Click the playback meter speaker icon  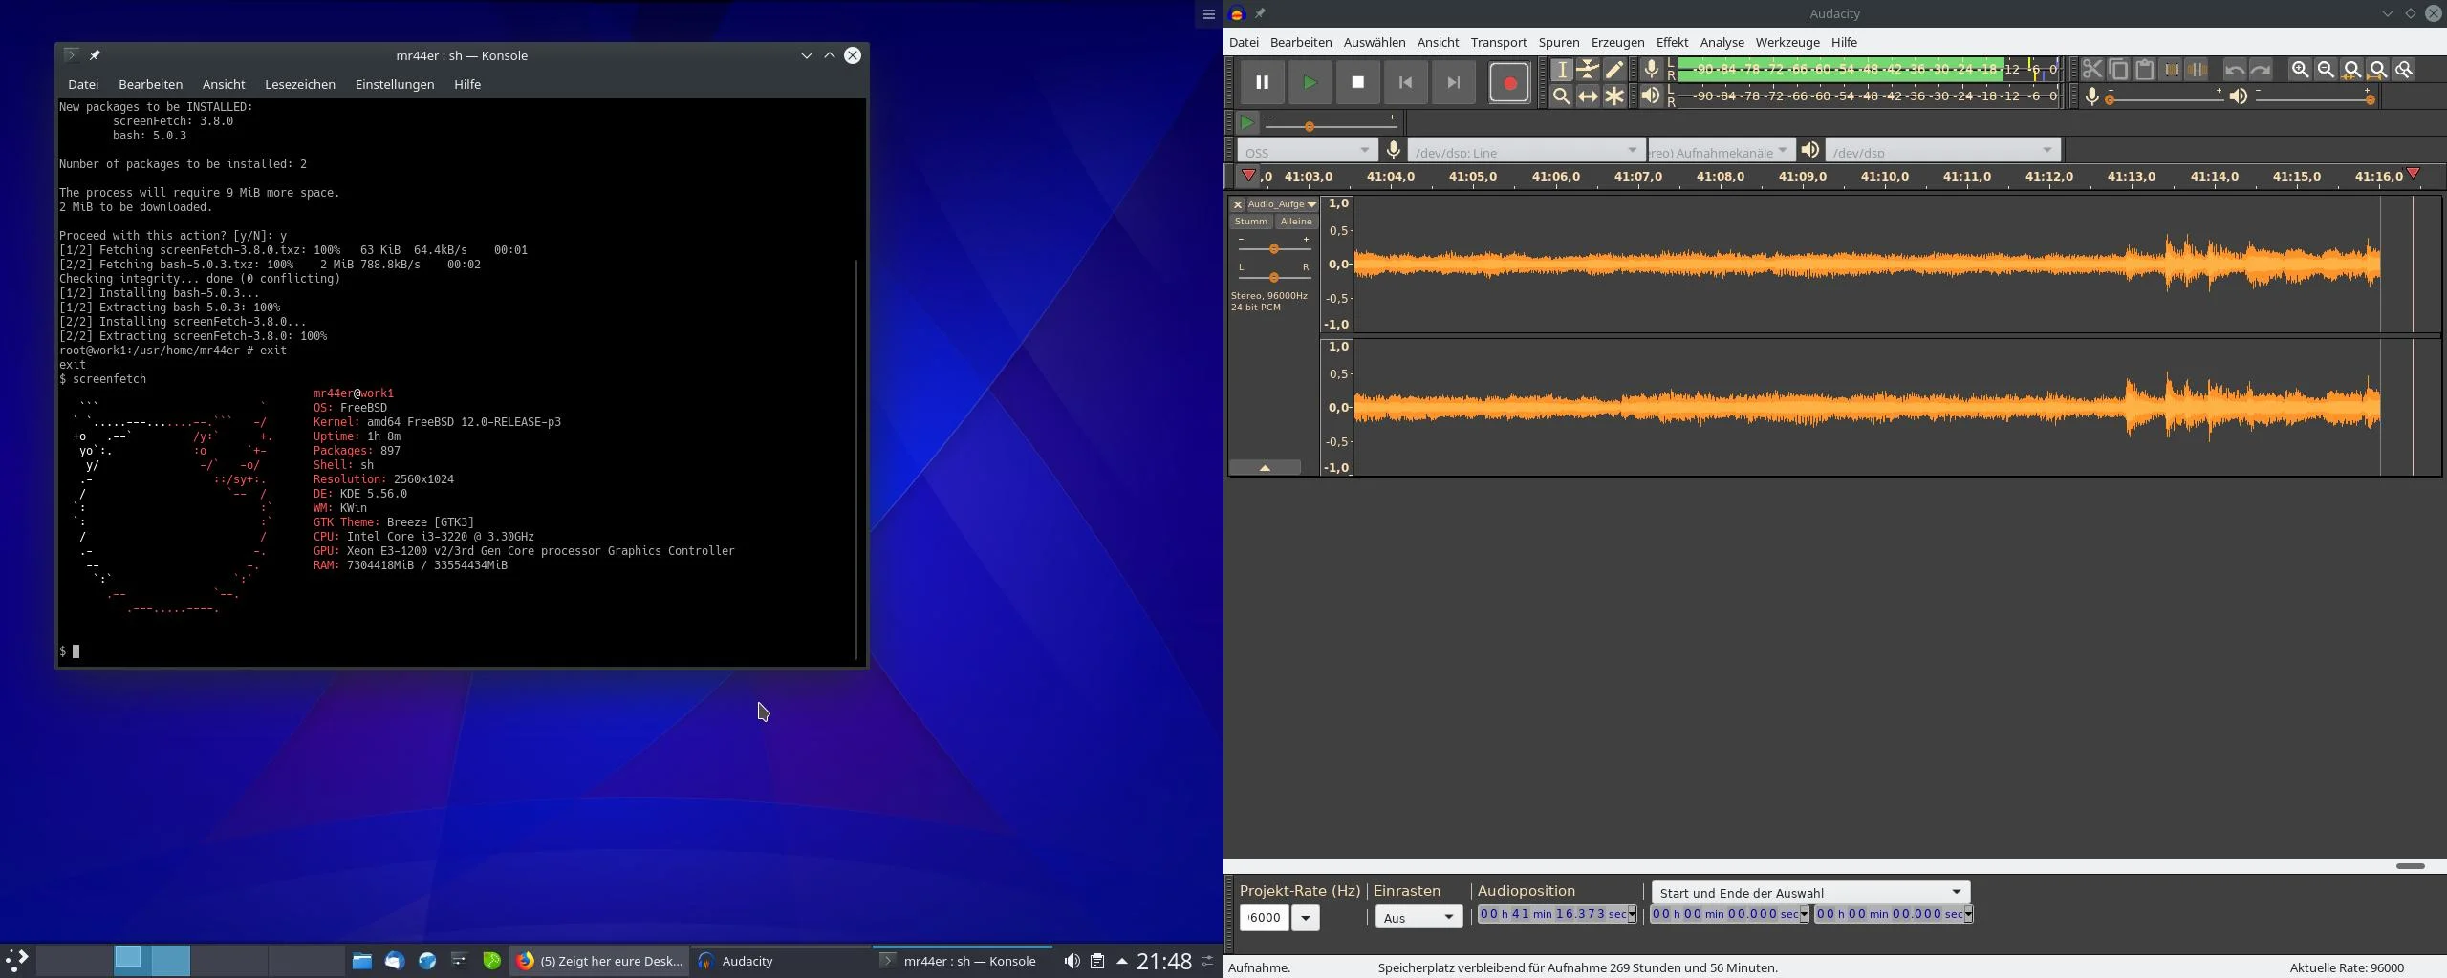click(x=1651, y=96)
